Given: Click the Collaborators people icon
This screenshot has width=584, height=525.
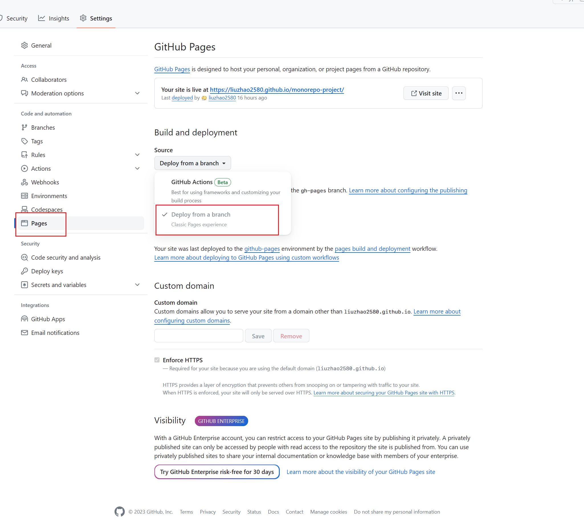Looking at the screenshot, I should [x=24, y=79].
